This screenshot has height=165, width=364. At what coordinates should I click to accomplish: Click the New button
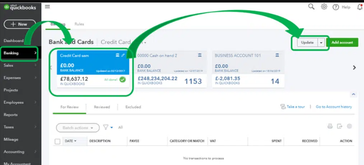(20, 24)
